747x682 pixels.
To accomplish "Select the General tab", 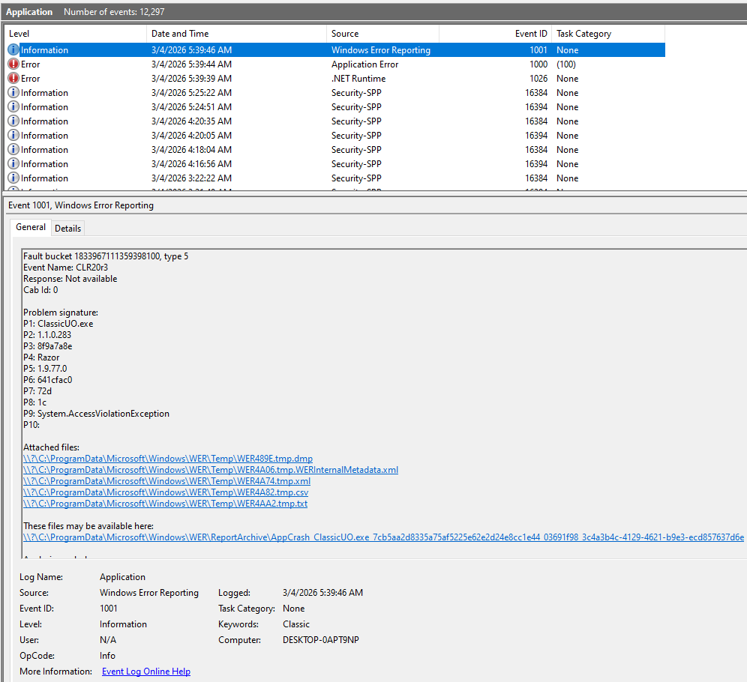I will click(x=31, y=227).
